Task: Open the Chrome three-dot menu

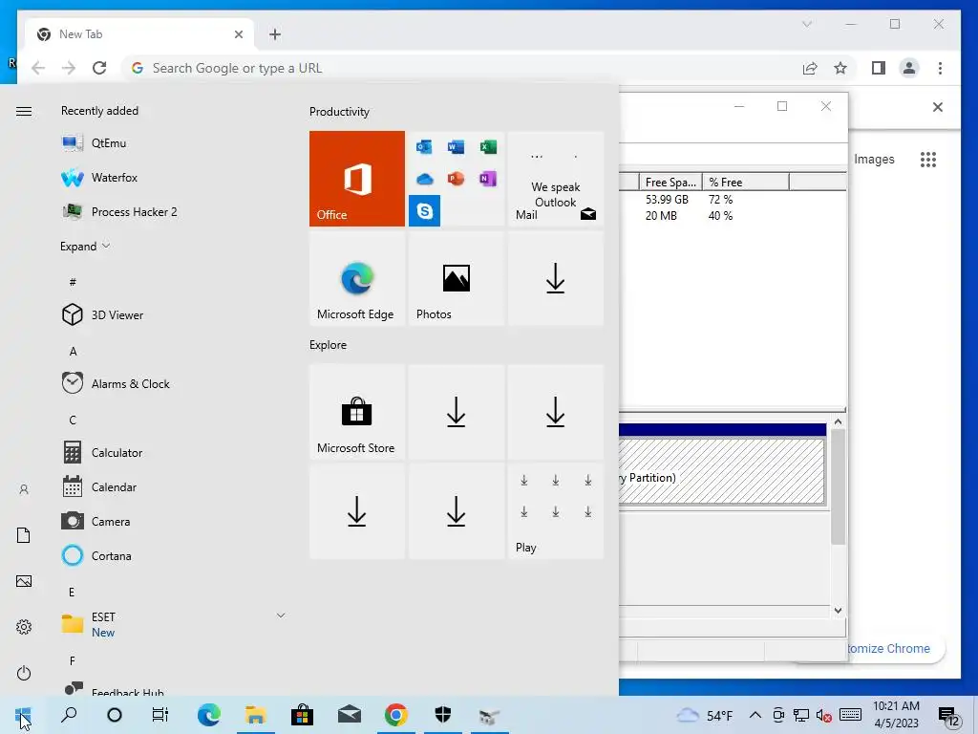Action: (x=940, y=68)
